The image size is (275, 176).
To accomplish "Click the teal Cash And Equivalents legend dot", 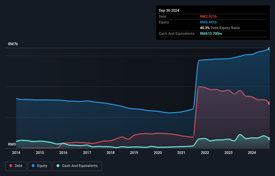I will [58, 166].
